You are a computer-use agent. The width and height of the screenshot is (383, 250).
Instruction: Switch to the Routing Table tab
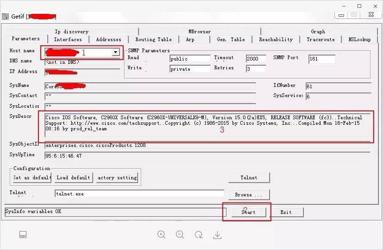[154, 39]
